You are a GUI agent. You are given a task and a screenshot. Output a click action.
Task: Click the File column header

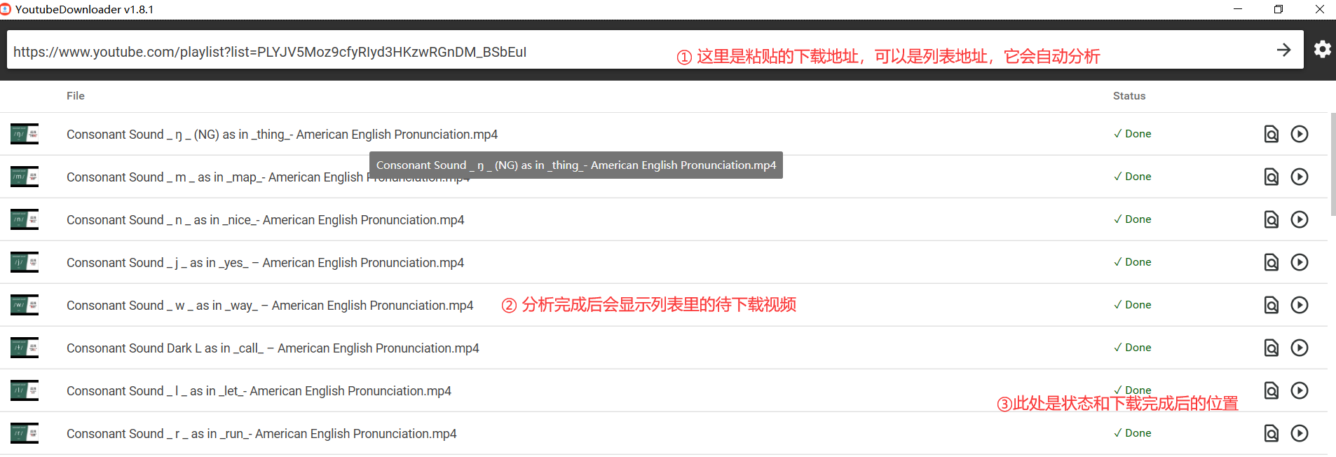click(x=76, y=96)
